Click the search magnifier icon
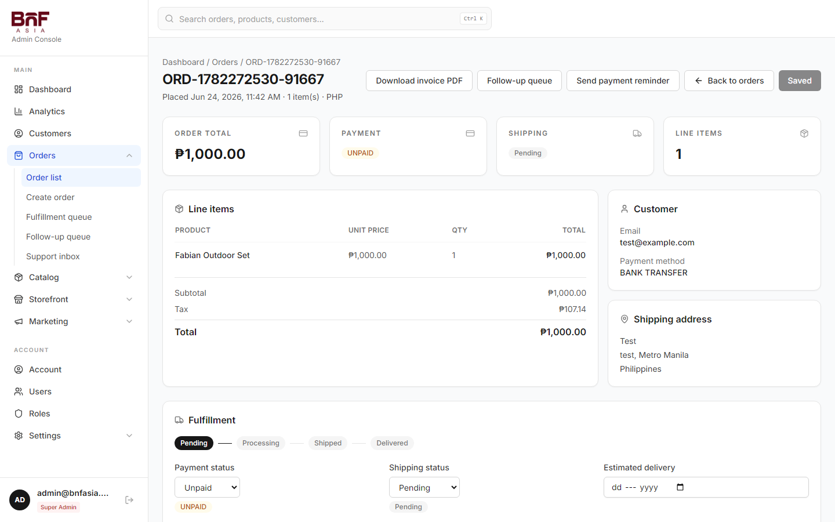 coord(169,19)
